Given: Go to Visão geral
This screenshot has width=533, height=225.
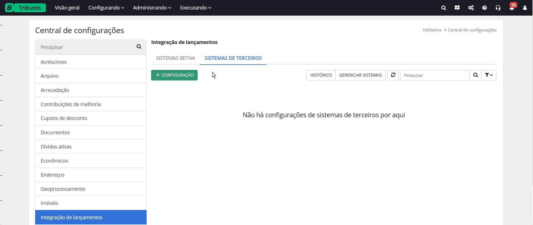Looking at the screenshot, I should pyautogui.click(x=67, y=8).
